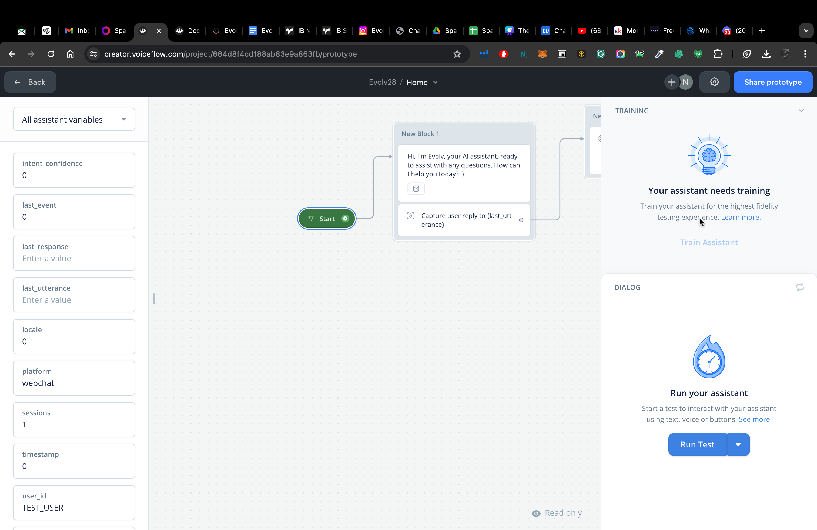Open the tab search dropdown
Screen dimensions: 817x530
tap(806, 31)
